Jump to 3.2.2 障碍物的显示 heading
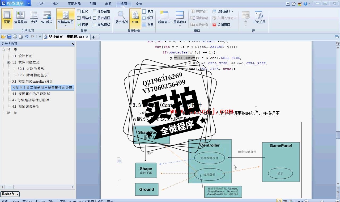Image resolution: width=340 pixels, height=202 pixels. point(32,75)
